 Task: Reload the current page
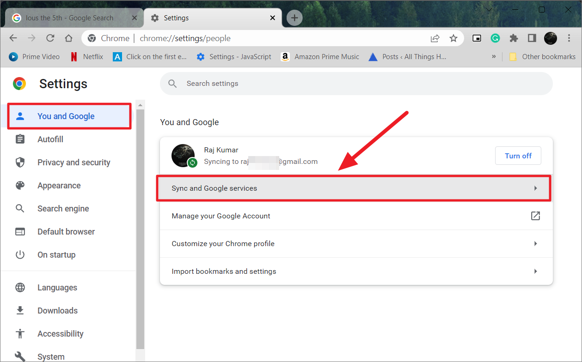click(50, 38)
